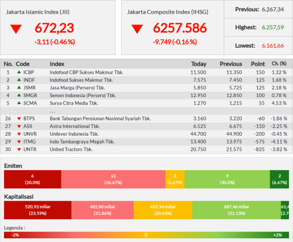
Task: Click the green up arrow next to SCMA
Action: [x=19, y=103]
